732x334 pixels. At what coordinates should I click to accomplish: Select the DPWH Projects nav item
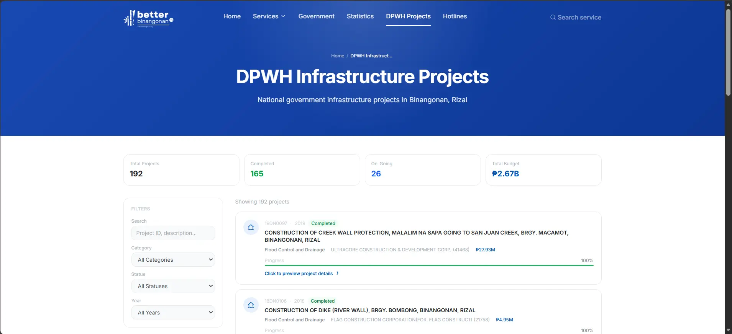click(408, 16)
